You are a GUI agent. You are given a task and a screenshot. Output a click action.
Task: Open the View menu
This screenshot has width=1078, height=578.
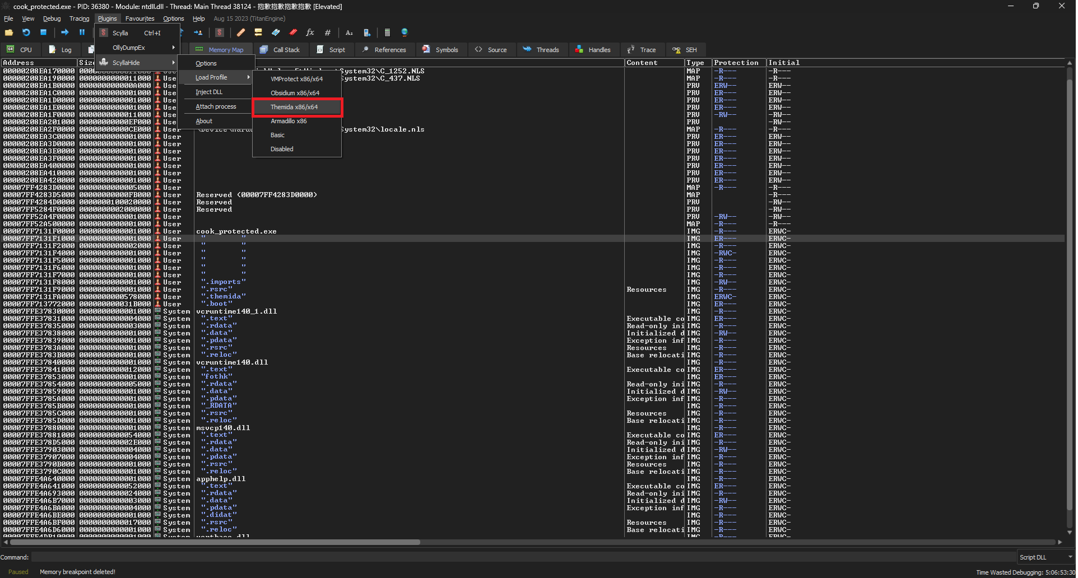coord(28,18)
